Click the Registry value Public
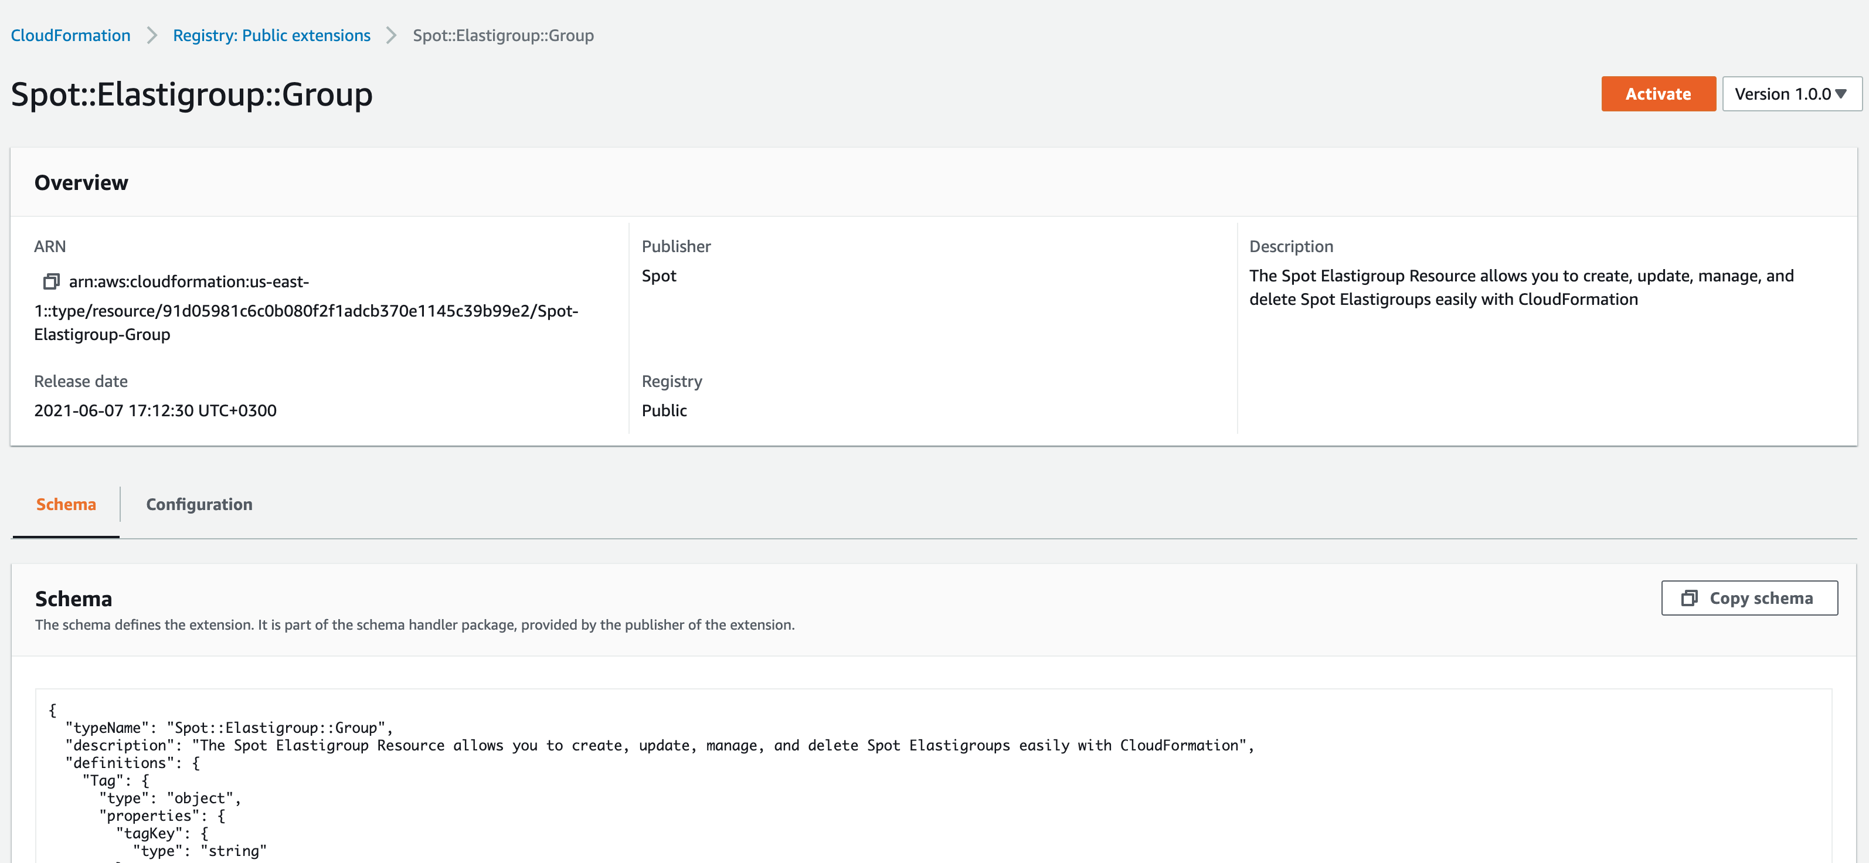 point(664,411)
